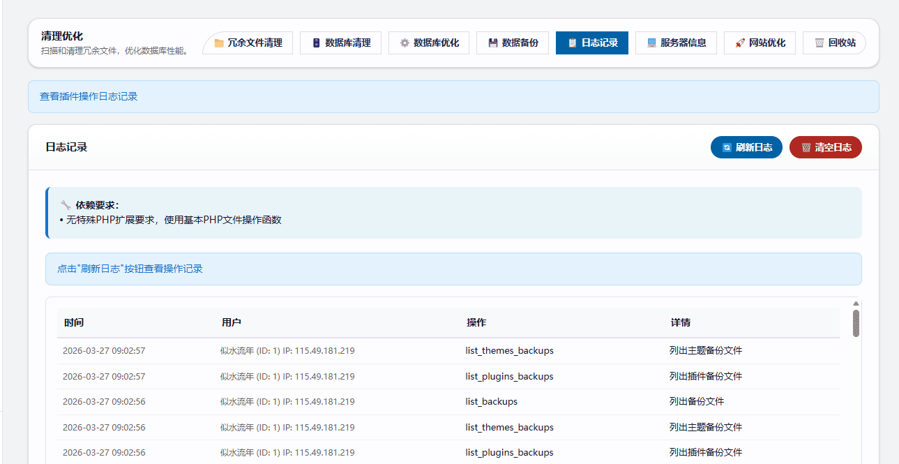The height and width of the screenshot is (464, 899).
Task: Select the 服务器信息 tab
Action: tap(676, 43)
